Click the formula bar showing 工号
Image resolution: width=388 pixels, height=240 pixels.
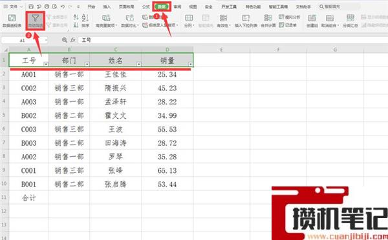[x=233, y=40]
